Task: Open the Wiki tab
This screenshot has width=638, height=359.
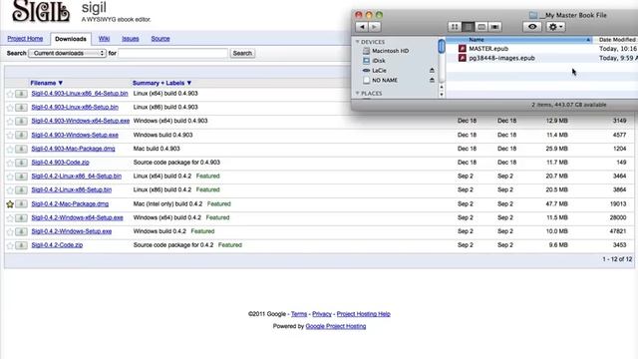Action: point(104,39)
